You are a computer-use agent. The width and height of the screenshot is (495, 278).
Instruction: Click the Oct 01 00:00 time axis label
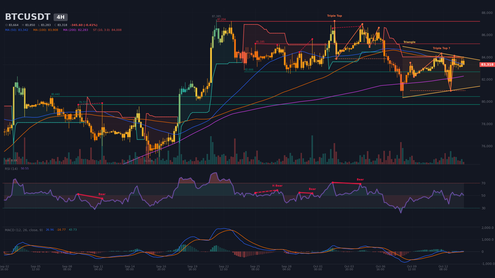[318, 268]
